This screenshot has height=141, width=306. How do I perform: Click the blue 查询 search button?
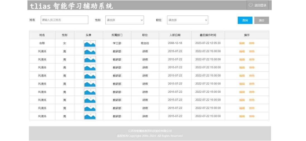click(x=245, y=20)
